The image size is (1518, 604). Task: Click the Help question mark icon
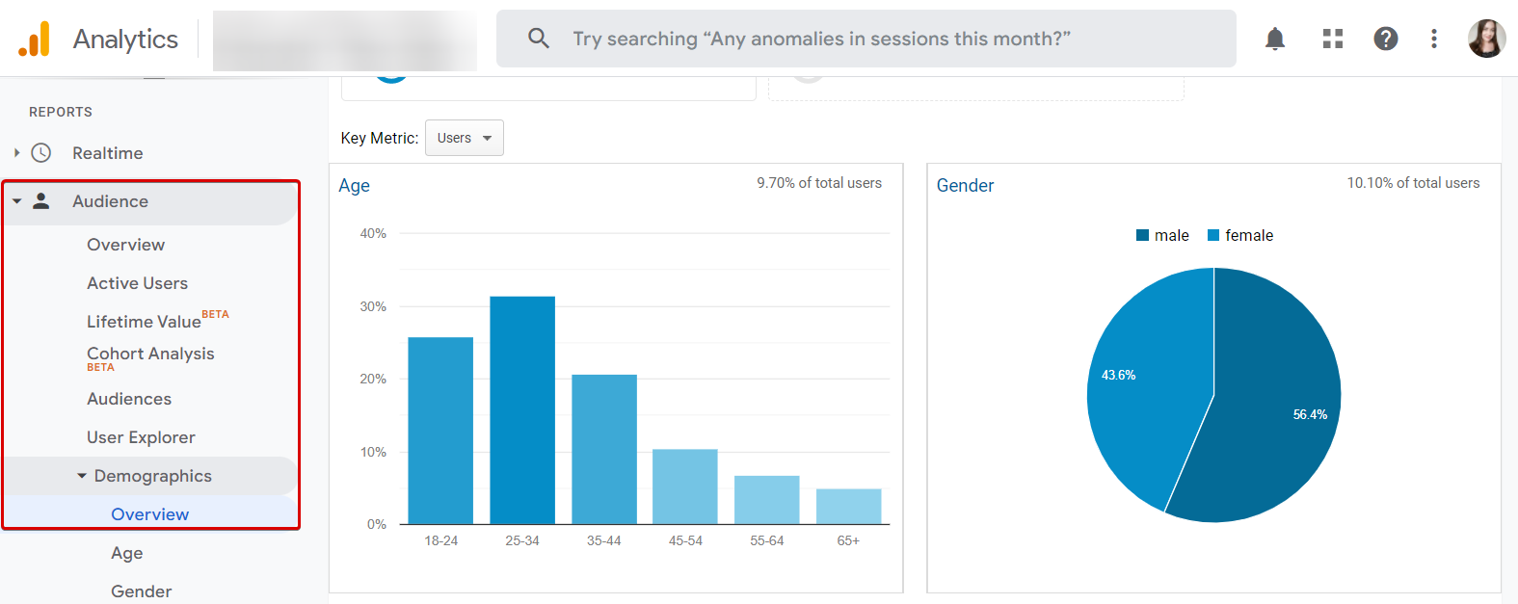pos(1385,38)
